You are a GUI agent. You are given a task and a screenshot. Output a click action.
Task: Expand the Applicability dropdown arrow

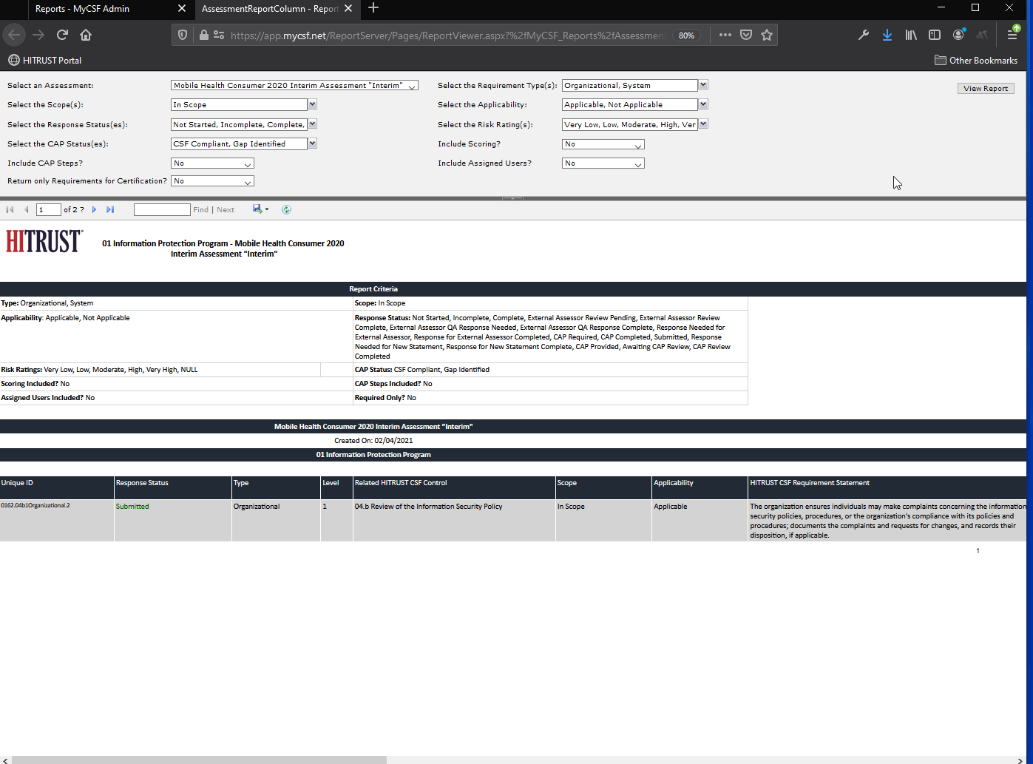[703, 104]
